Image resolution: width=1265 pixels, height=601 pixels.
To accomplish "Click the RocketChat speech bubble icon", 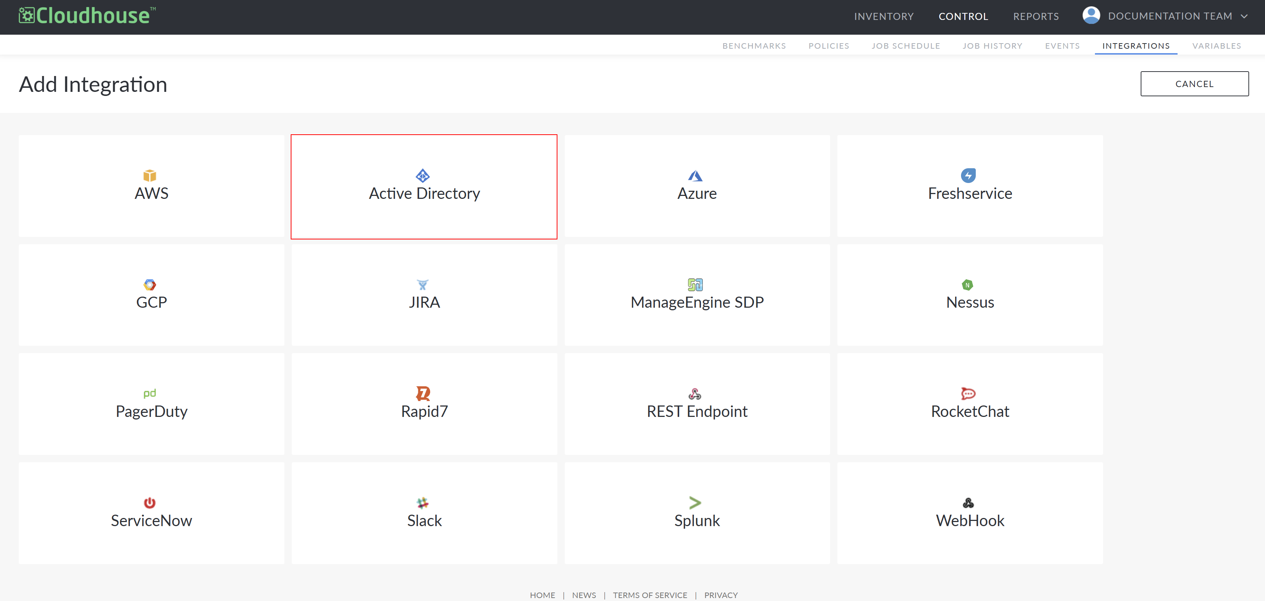I will pos(968,393).
